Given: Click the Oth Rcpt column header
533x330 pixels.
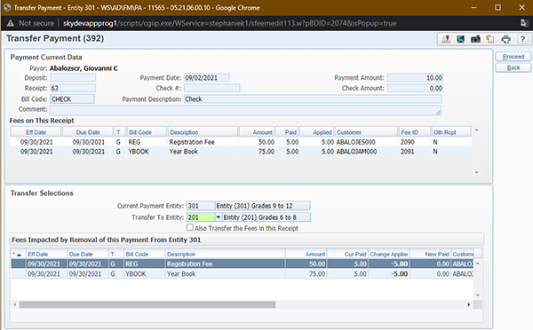Looking at the screenshot, I should click(451, 132).
